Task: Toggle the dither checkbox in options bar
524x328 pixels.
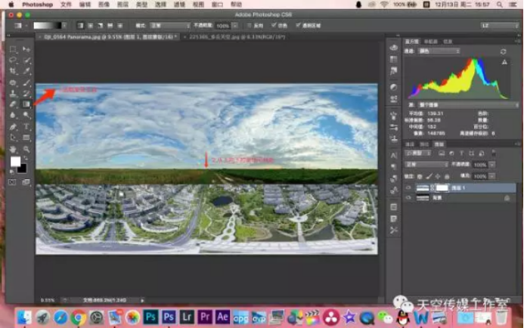Action: click(x=272, y=25)
